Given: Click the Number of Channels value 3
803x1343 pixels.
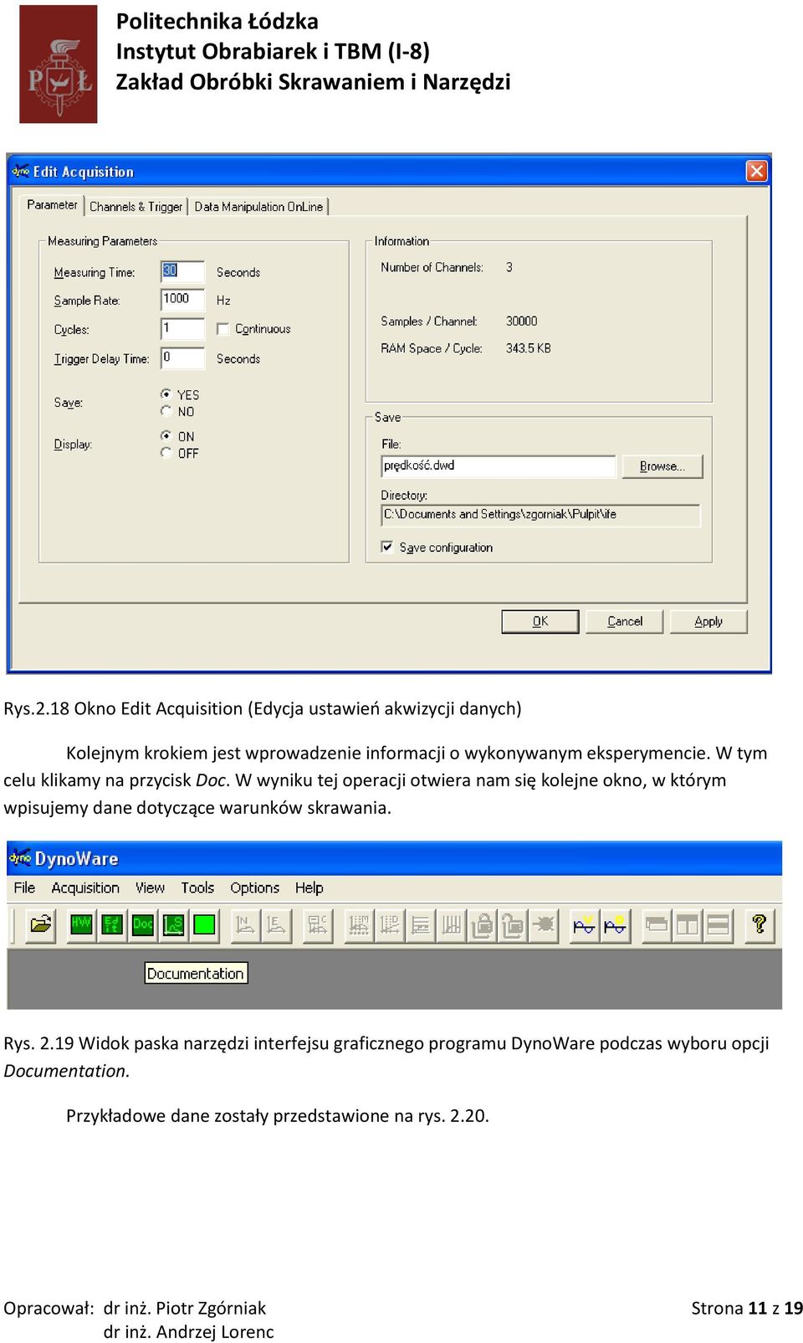Looking at the screenshot, I should coord(509,268).
